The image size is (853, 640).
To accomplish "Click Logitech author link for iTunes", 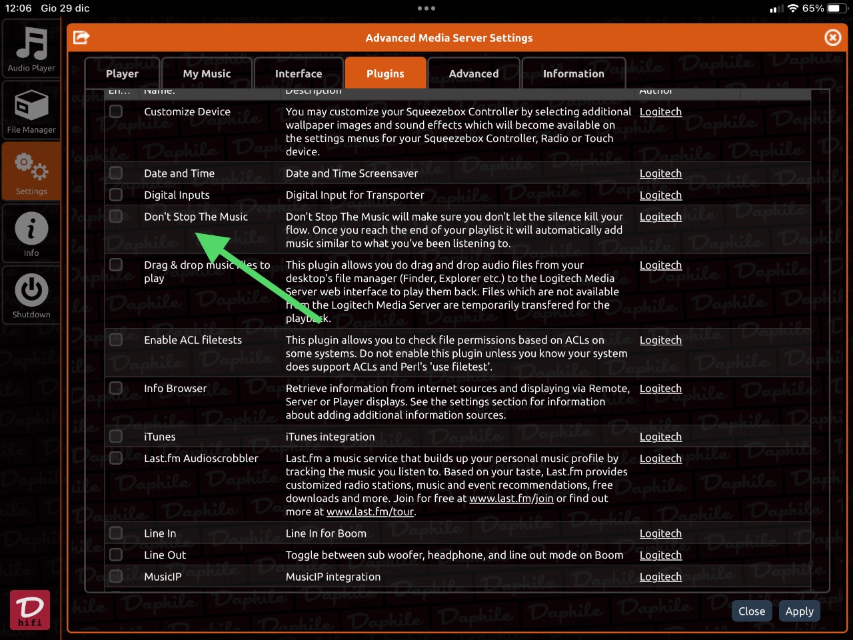I will (660, 437).
